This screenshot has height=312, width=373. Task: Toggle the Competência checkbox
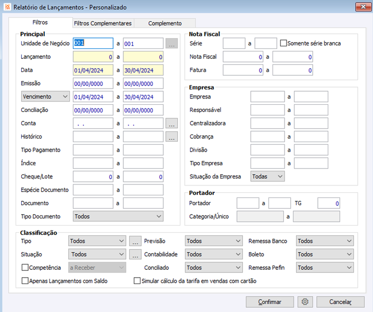[x=25, y=267]
